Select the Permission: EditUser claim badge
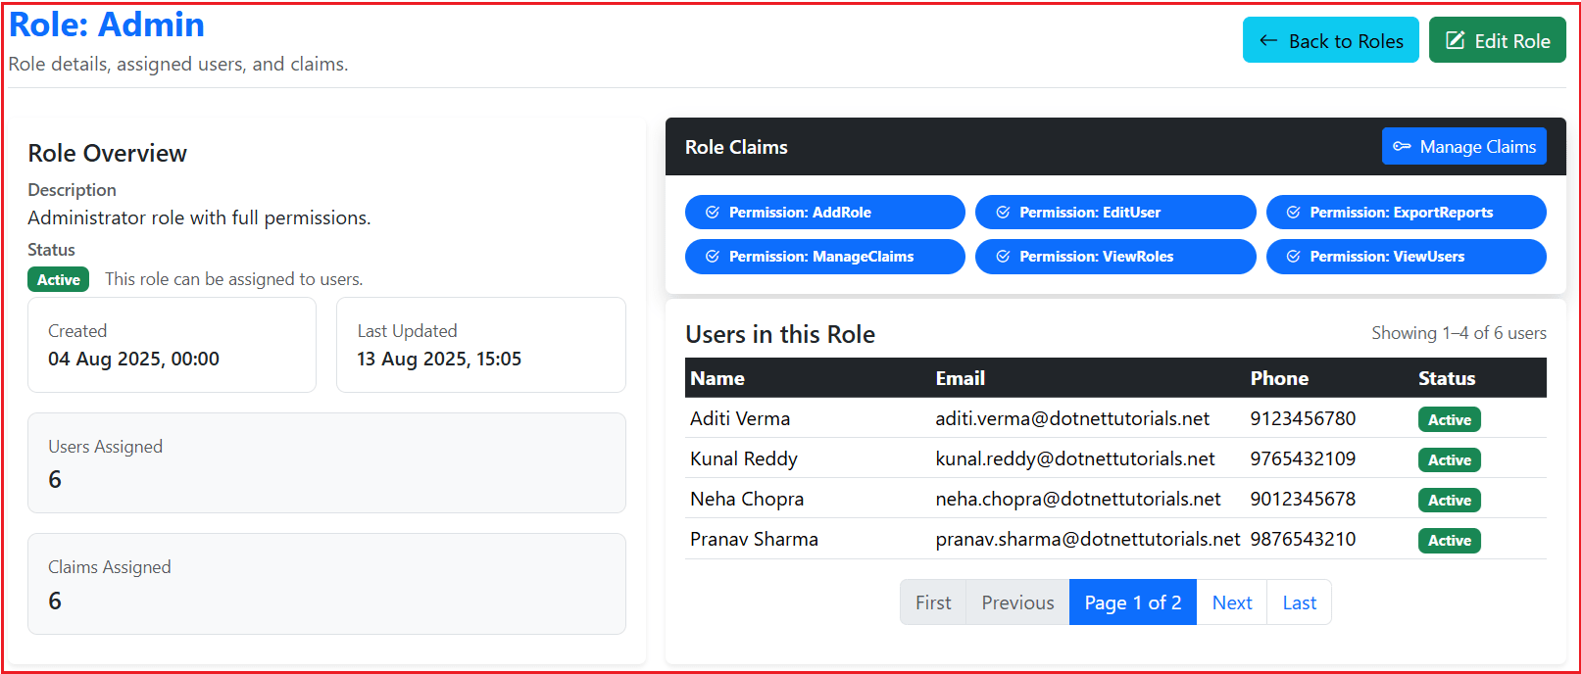 click(1114, 213)
